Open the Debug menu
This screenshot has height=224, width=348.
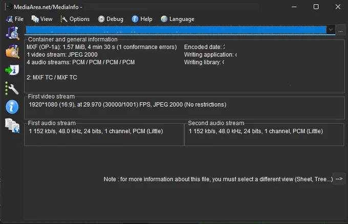pyautogui.click(x=111, y=19)
